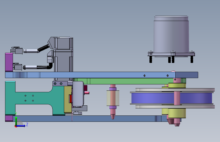Click the long upper blue plate

click(101, 75)
